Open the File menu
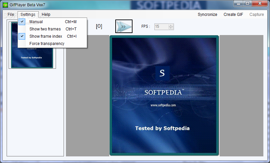 (x=11, y=15)
